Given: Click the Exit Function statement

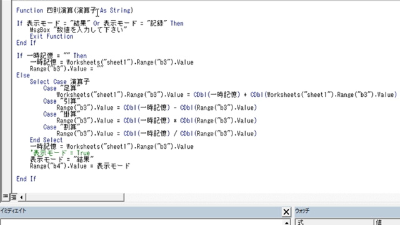Looking at the screenshot, I should pos(51,36).
